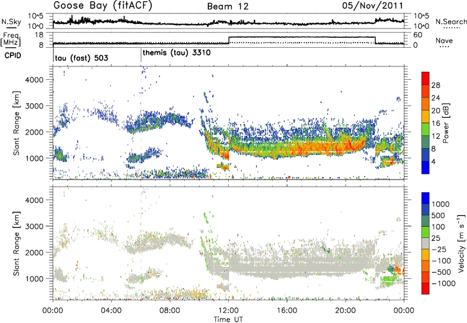Click the dotted line sample beneath 'N.Search'
Image resolution: width=467 pixels, height=323 pixels.
tap(452, 28)
